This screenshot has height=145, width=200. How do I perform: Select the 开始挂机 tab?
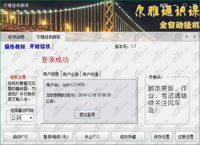pos(40,47)
